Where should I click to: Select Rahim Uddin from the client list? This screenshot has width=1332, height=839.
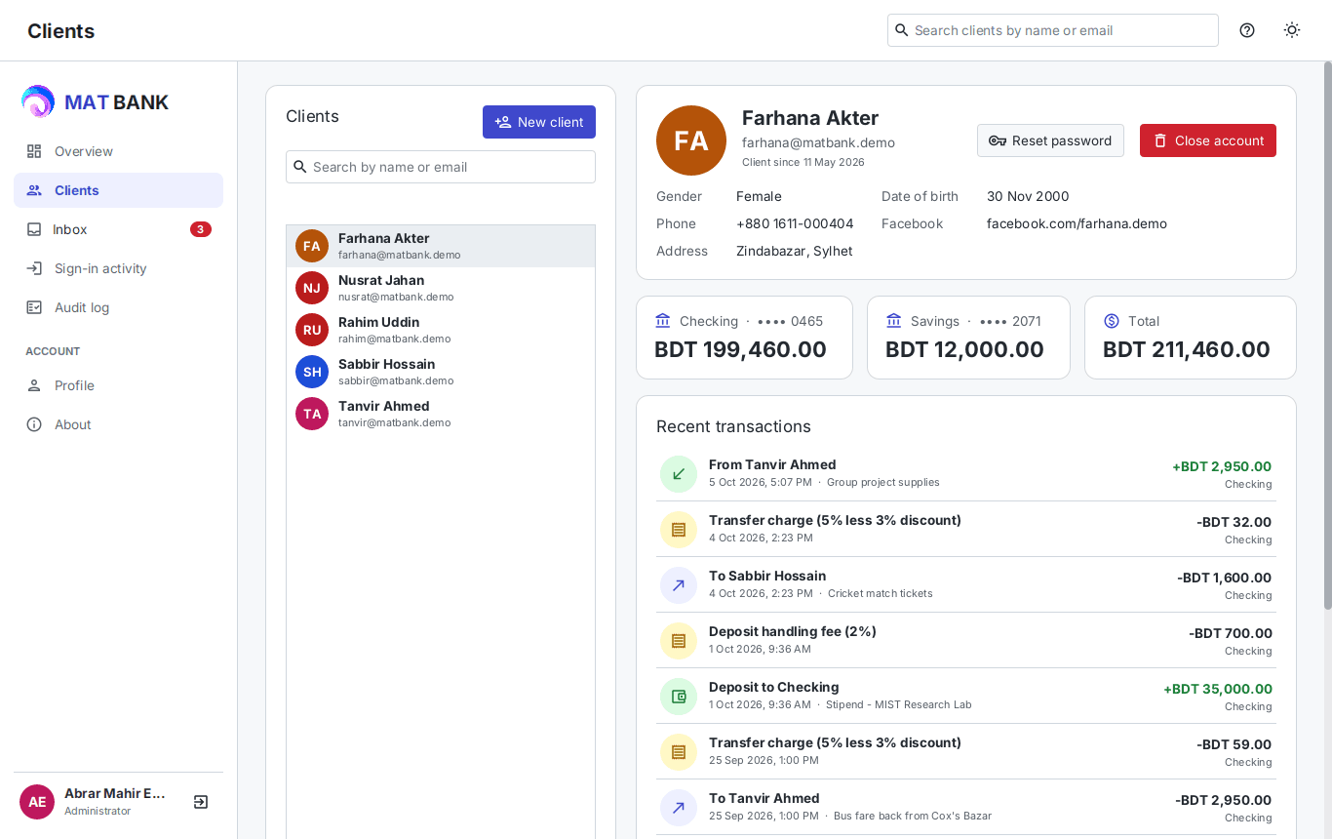(441, 330)
